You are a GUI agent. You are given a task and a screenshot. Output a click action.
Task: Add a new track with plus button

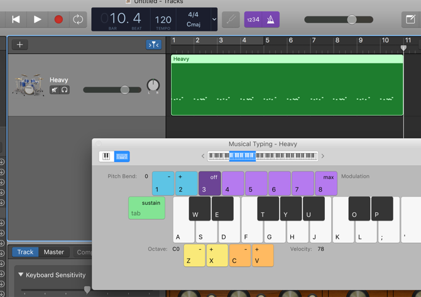[19, 45]
